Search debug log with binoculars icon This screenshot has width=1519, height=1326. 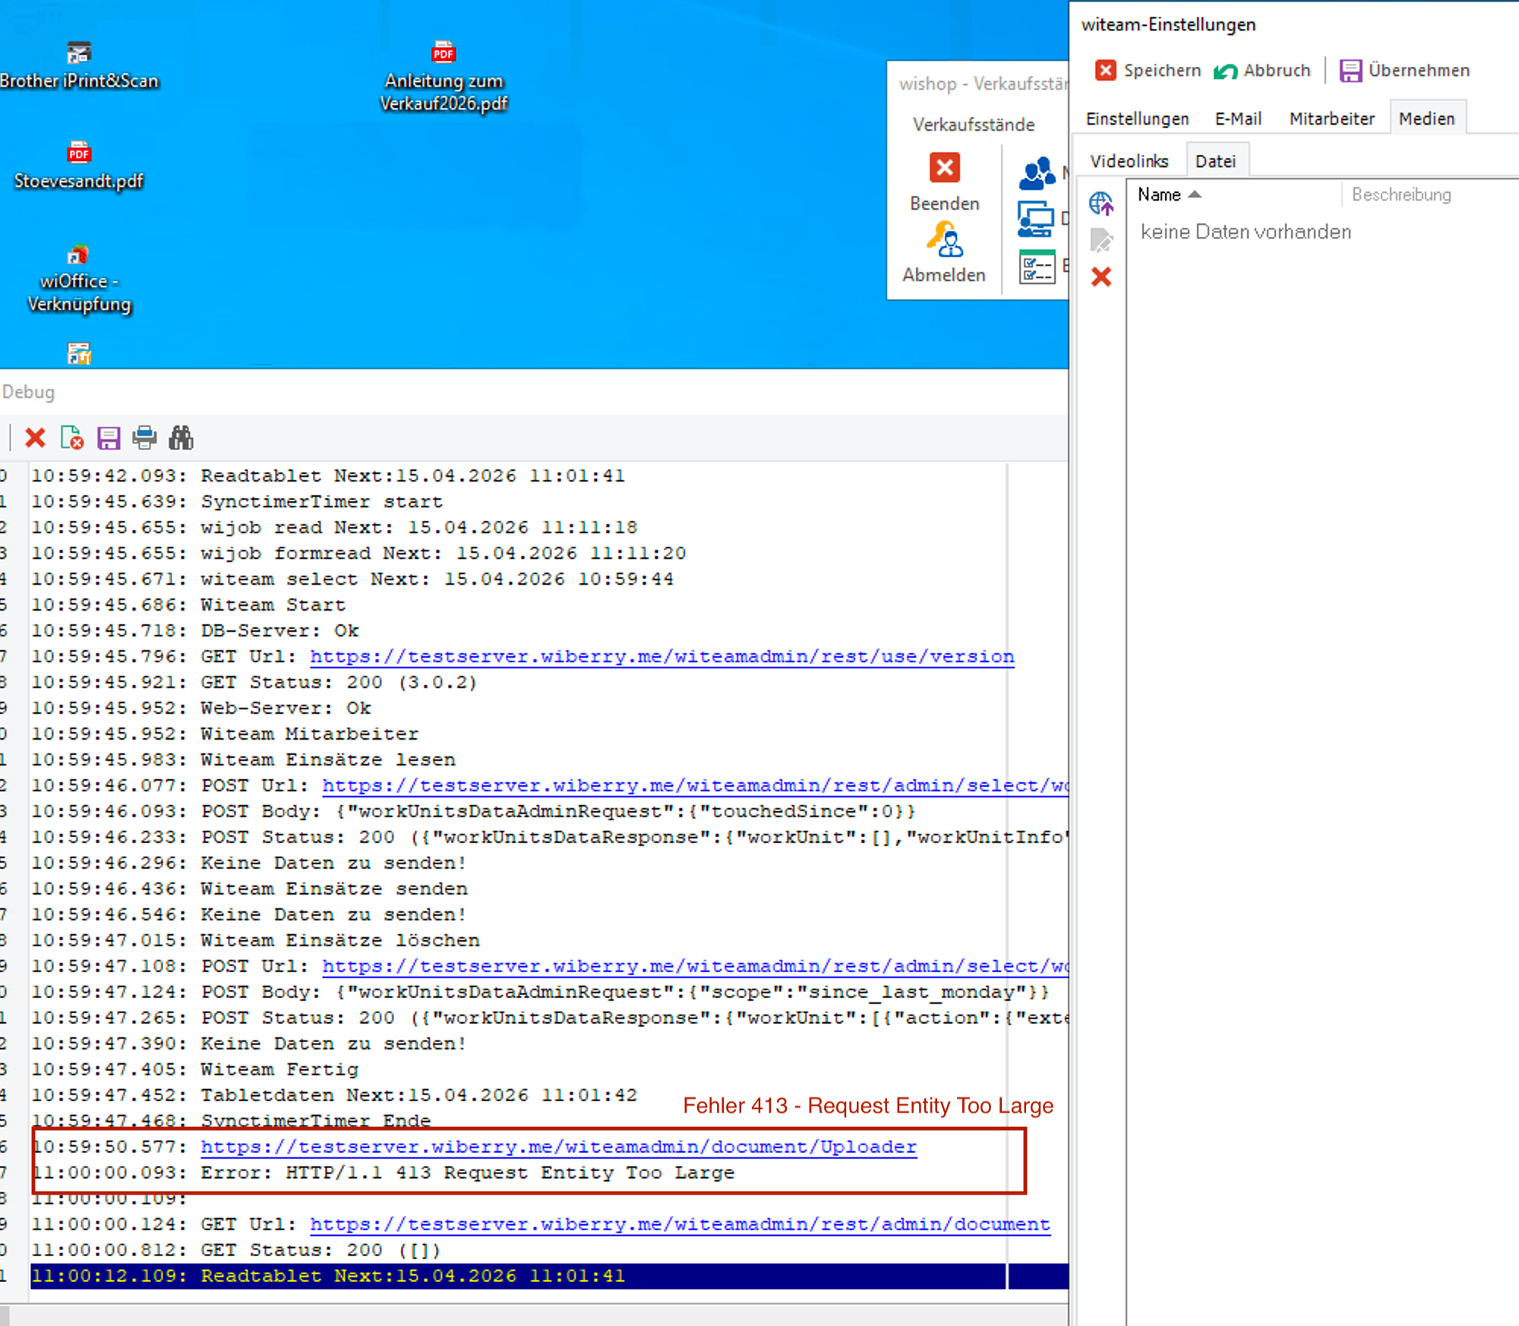tap(181, 438)
